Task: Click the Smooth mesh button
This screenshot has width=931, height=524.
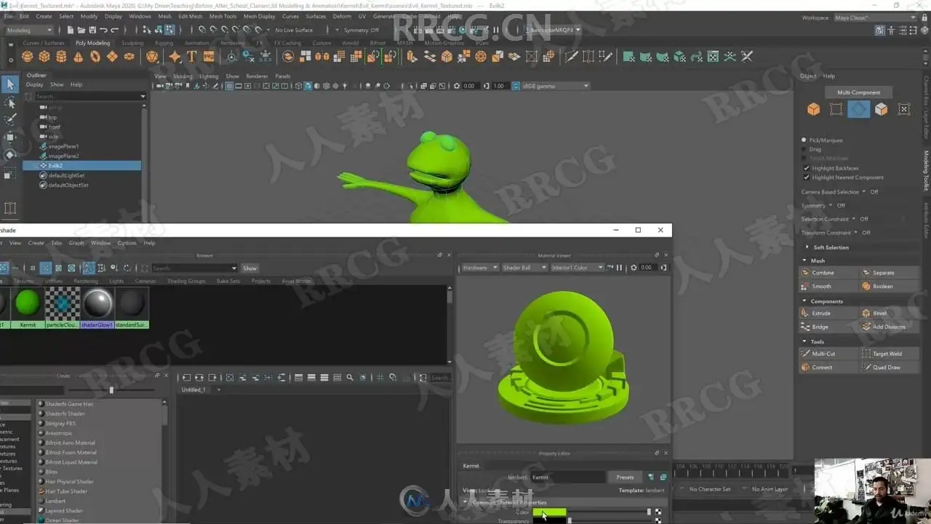Action: click(x=828, y=286)
